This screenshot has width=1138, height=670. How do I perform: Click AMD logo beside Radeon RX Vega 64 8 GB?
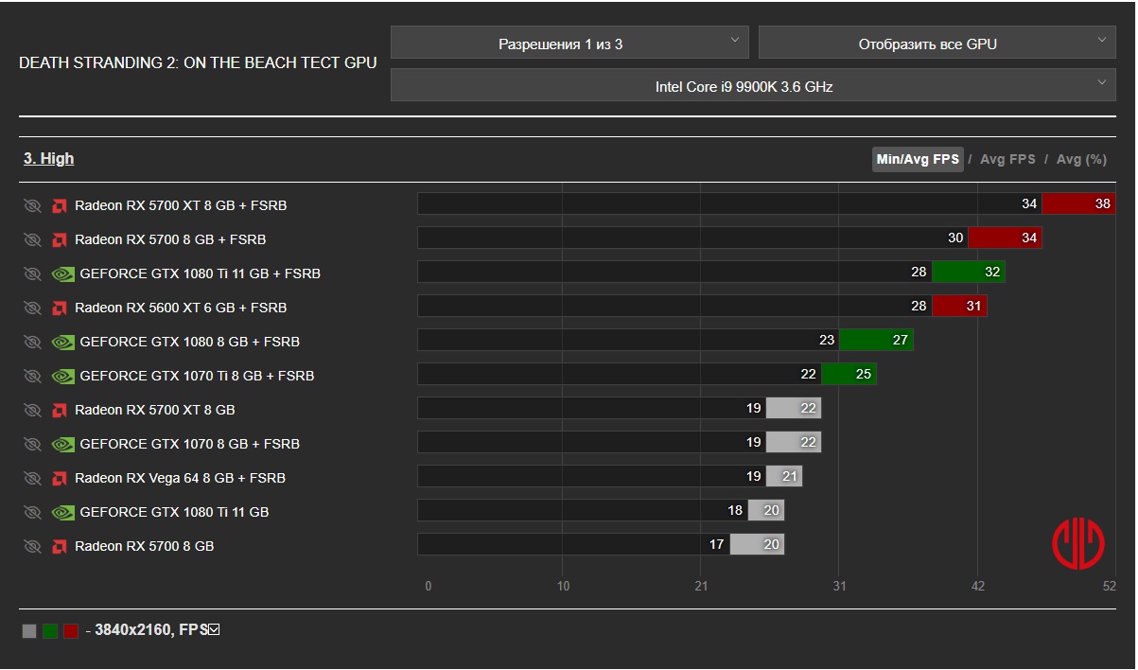tap(60, 478)
